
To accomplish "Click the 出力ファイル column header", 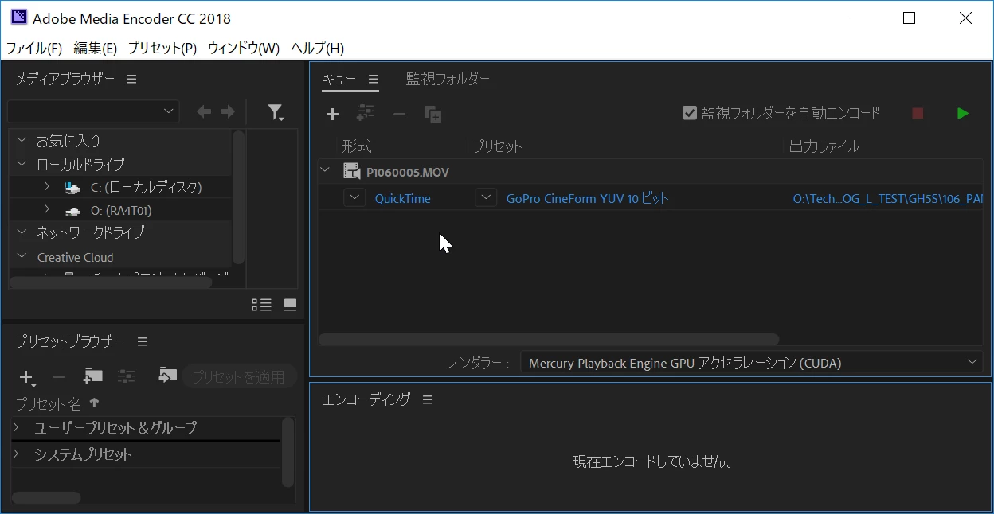I will click(x=824, y=146).
